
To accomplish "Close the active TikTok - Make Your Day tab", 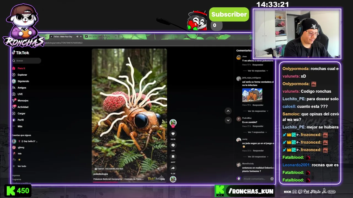I will click(x=81, y=37).
